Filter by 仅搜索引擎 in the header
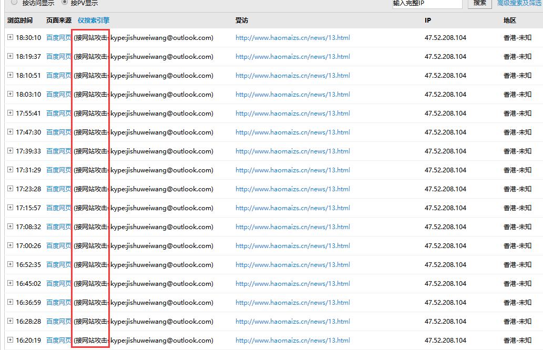The height and width of the screenshot is (350, 543). pos(94,20)
